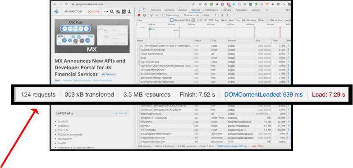Screen dimensions: 353x168
Task: Select the Network tab
Action: click(196, 10)
